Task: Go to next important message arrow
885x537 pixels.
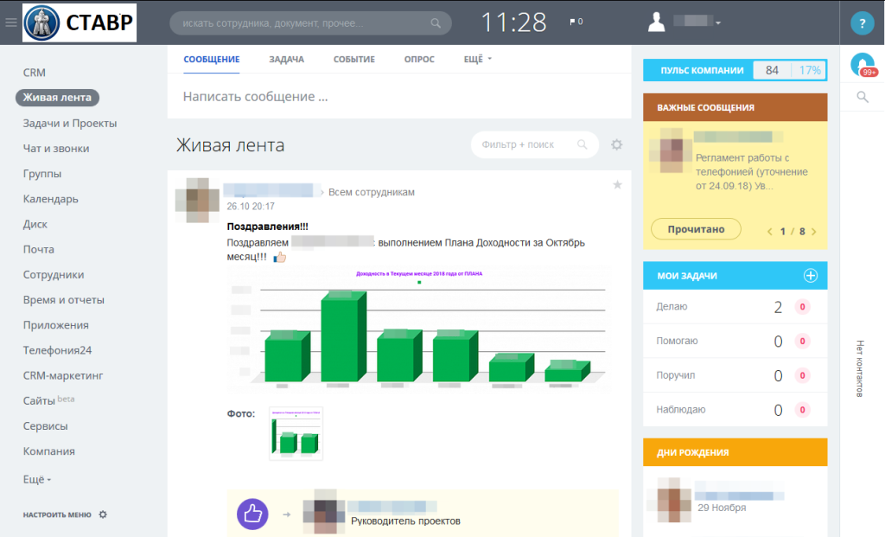Action: pos(813,232)
